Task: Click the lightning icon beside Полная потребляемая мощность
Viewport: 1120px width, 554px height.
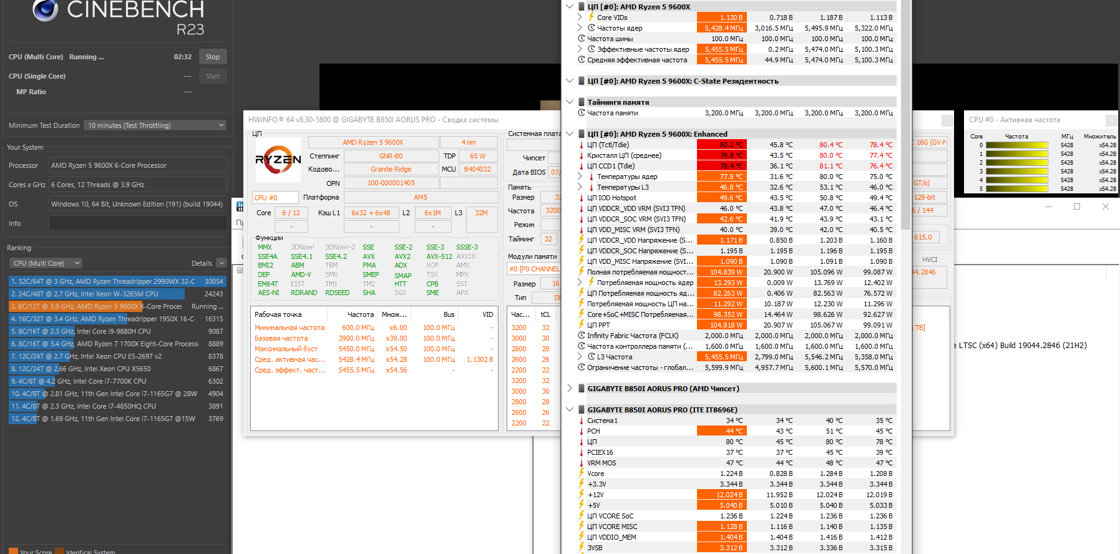Action: 582,272
